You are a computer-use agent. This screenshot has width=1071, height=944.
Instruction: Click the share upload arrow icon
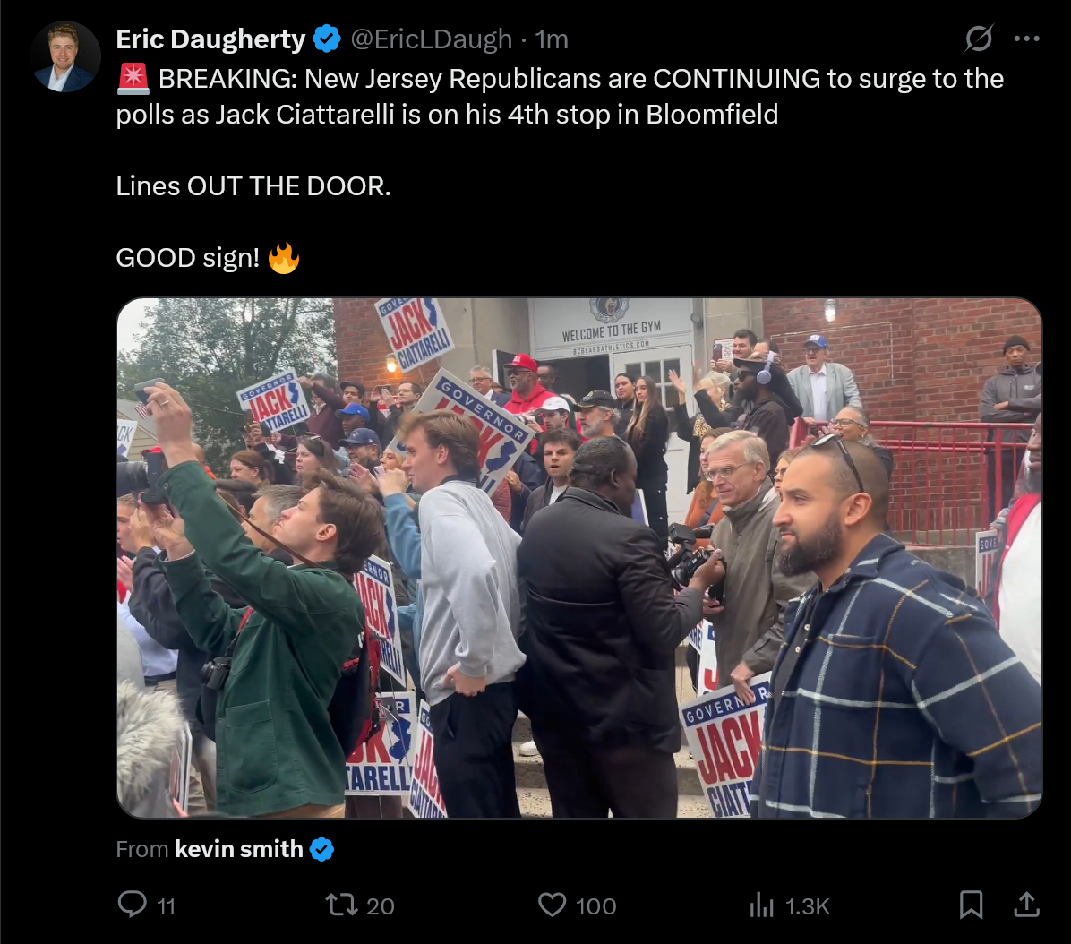(1026, 905)
